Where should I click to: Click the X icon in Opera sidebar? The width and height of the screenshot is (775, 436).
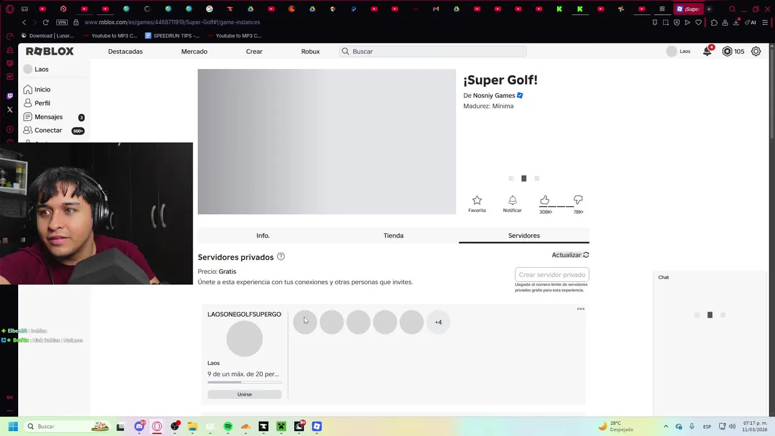tap(10, 110)
